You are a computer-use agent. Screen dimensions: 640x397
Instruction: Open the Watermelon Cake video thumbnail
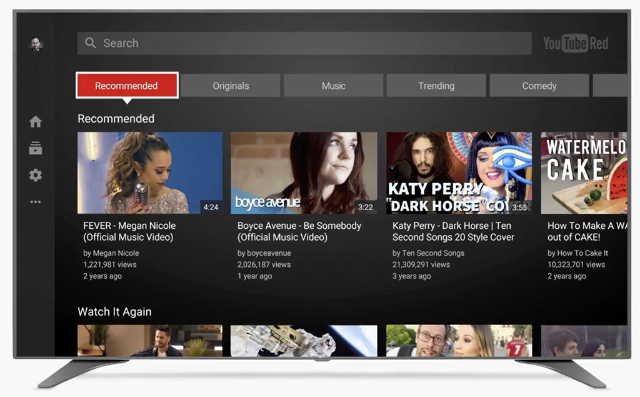tap(584, 173)
